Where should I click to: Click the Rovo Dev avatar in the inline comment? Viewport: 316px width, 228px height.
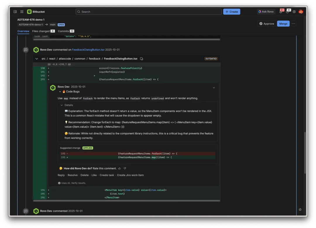(53, 88)
